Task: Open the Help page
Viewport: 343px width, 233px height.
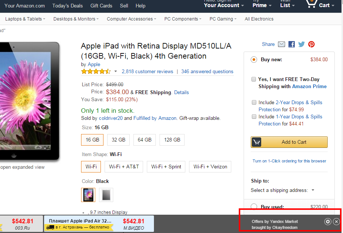Action: [140, 6]
